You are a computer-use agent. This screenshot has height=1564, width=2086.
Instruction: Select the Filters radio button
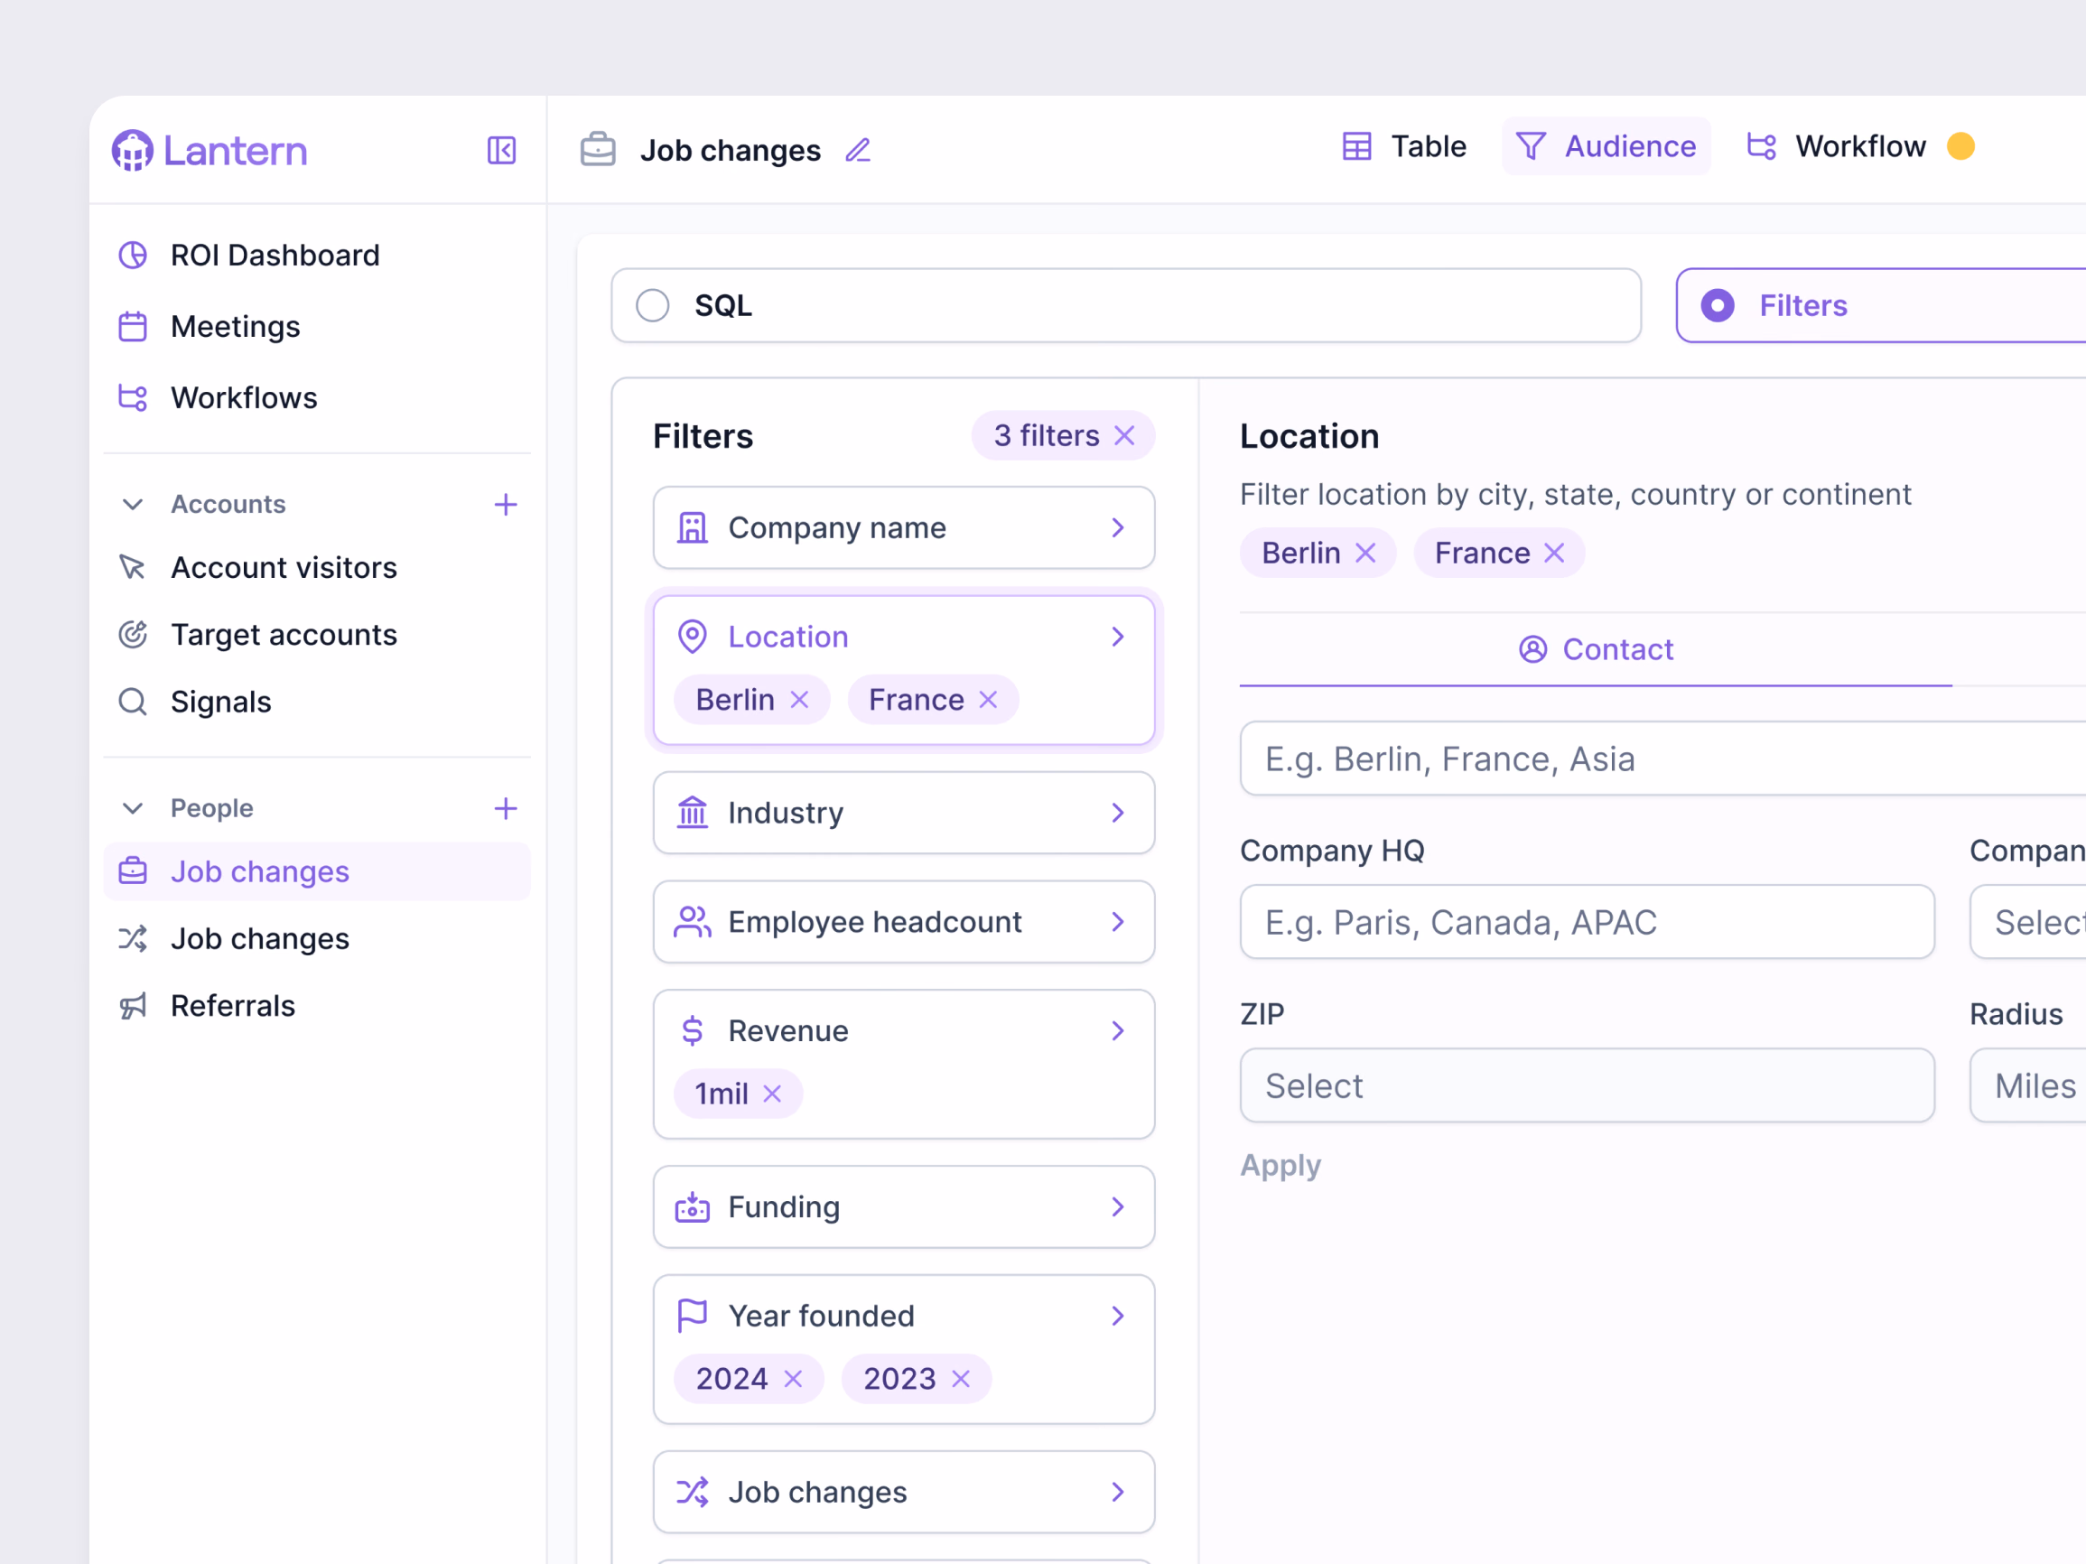point(1718,305)
